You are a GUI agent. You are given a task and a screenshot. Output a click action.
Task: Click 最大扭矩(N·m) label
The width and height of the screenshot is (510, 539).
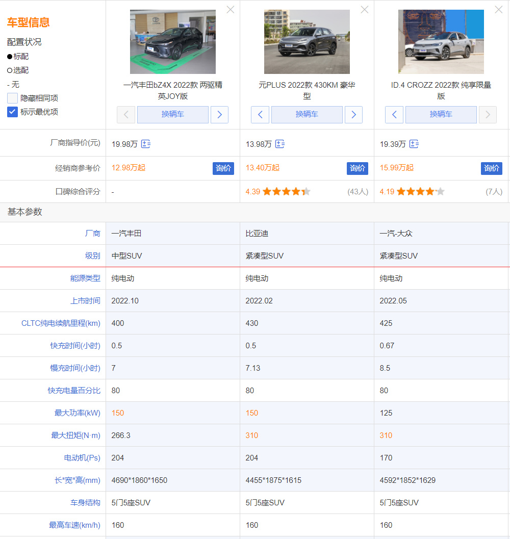coord(75,435)
